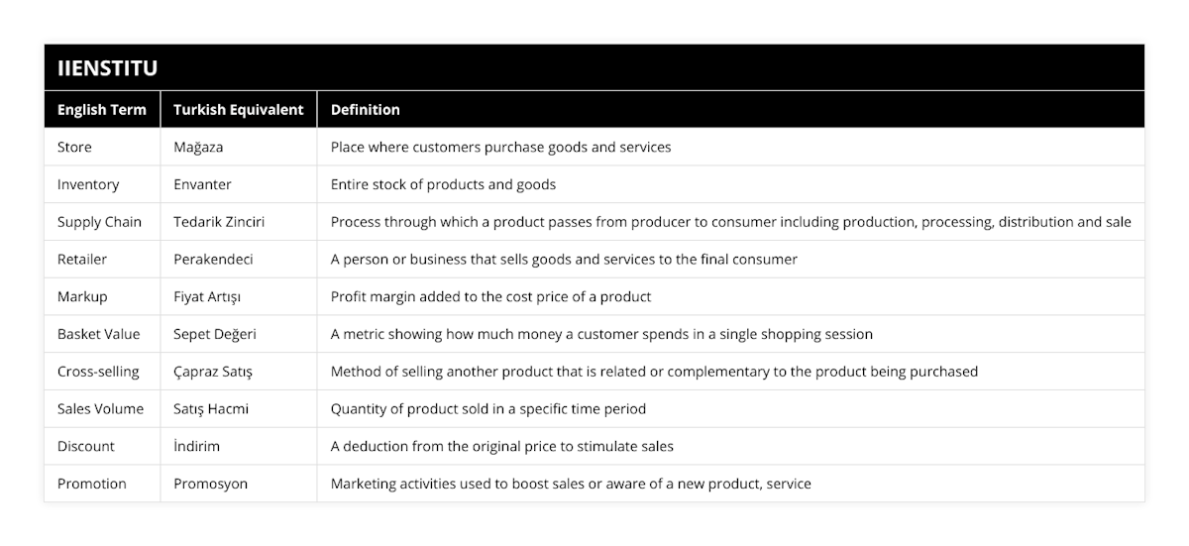
Task: Click the Inventory term cell
Action: click(x=88, y=184)
